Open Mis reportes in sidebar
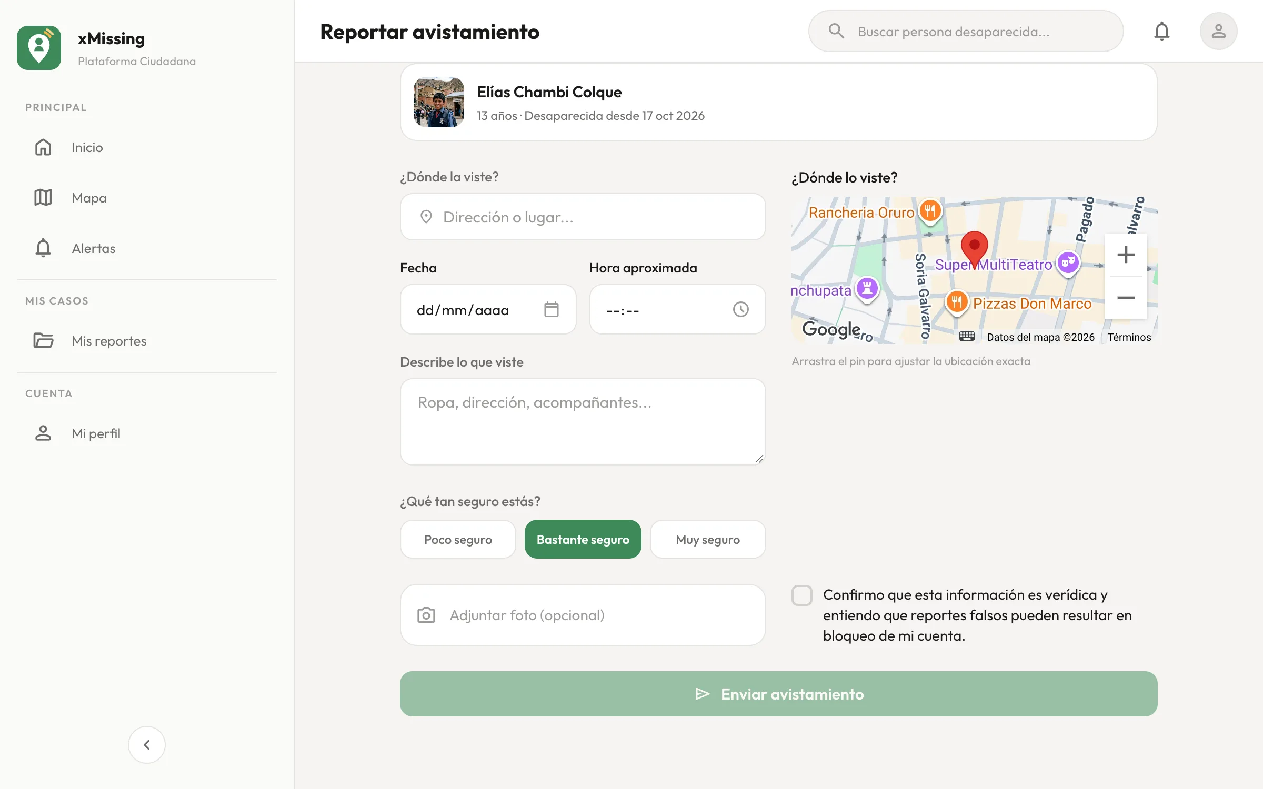 [x=147, y=341]
